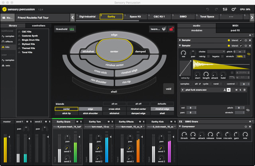Select the Digi-Industrial kit tab
This screenshot has height=166, width=255.
87,17
